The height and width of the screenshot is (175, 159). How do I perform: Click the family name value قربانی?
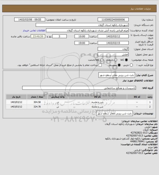137,150
